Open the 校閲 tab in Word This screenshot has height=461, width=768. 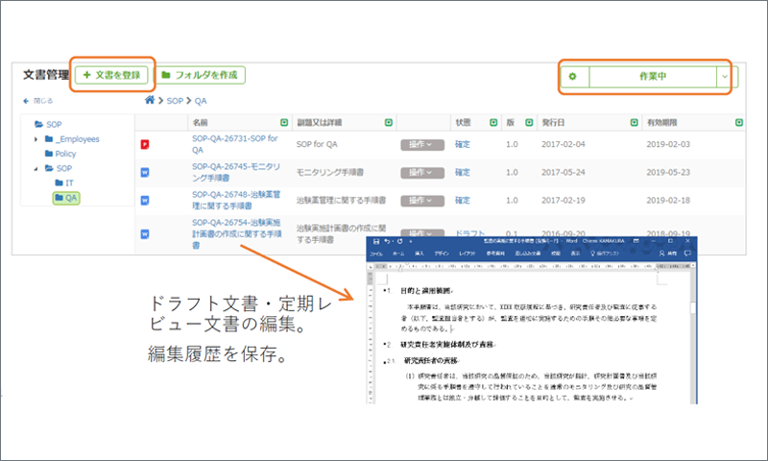point(556,254)
